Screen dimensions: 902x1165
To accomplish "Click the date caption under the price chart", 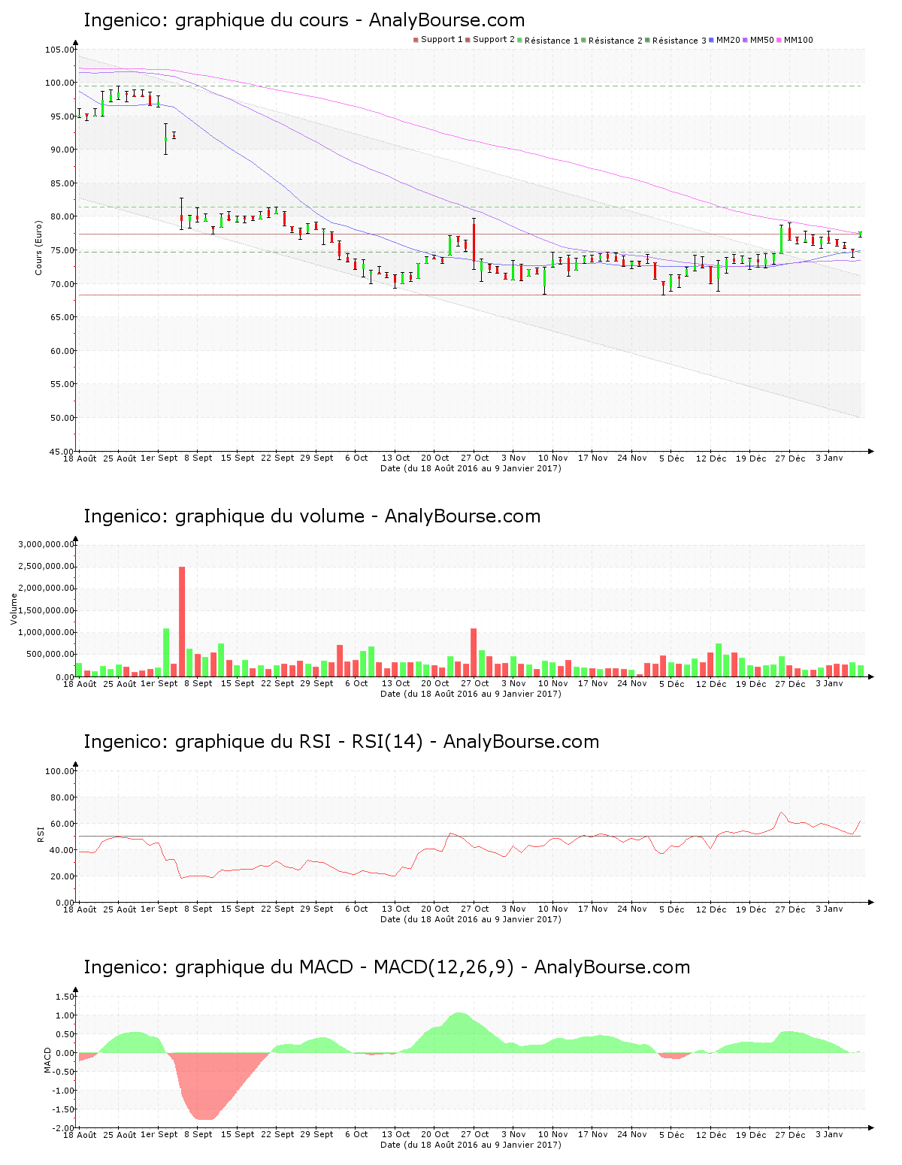I will pyautogui.click(x=471, y=468).
